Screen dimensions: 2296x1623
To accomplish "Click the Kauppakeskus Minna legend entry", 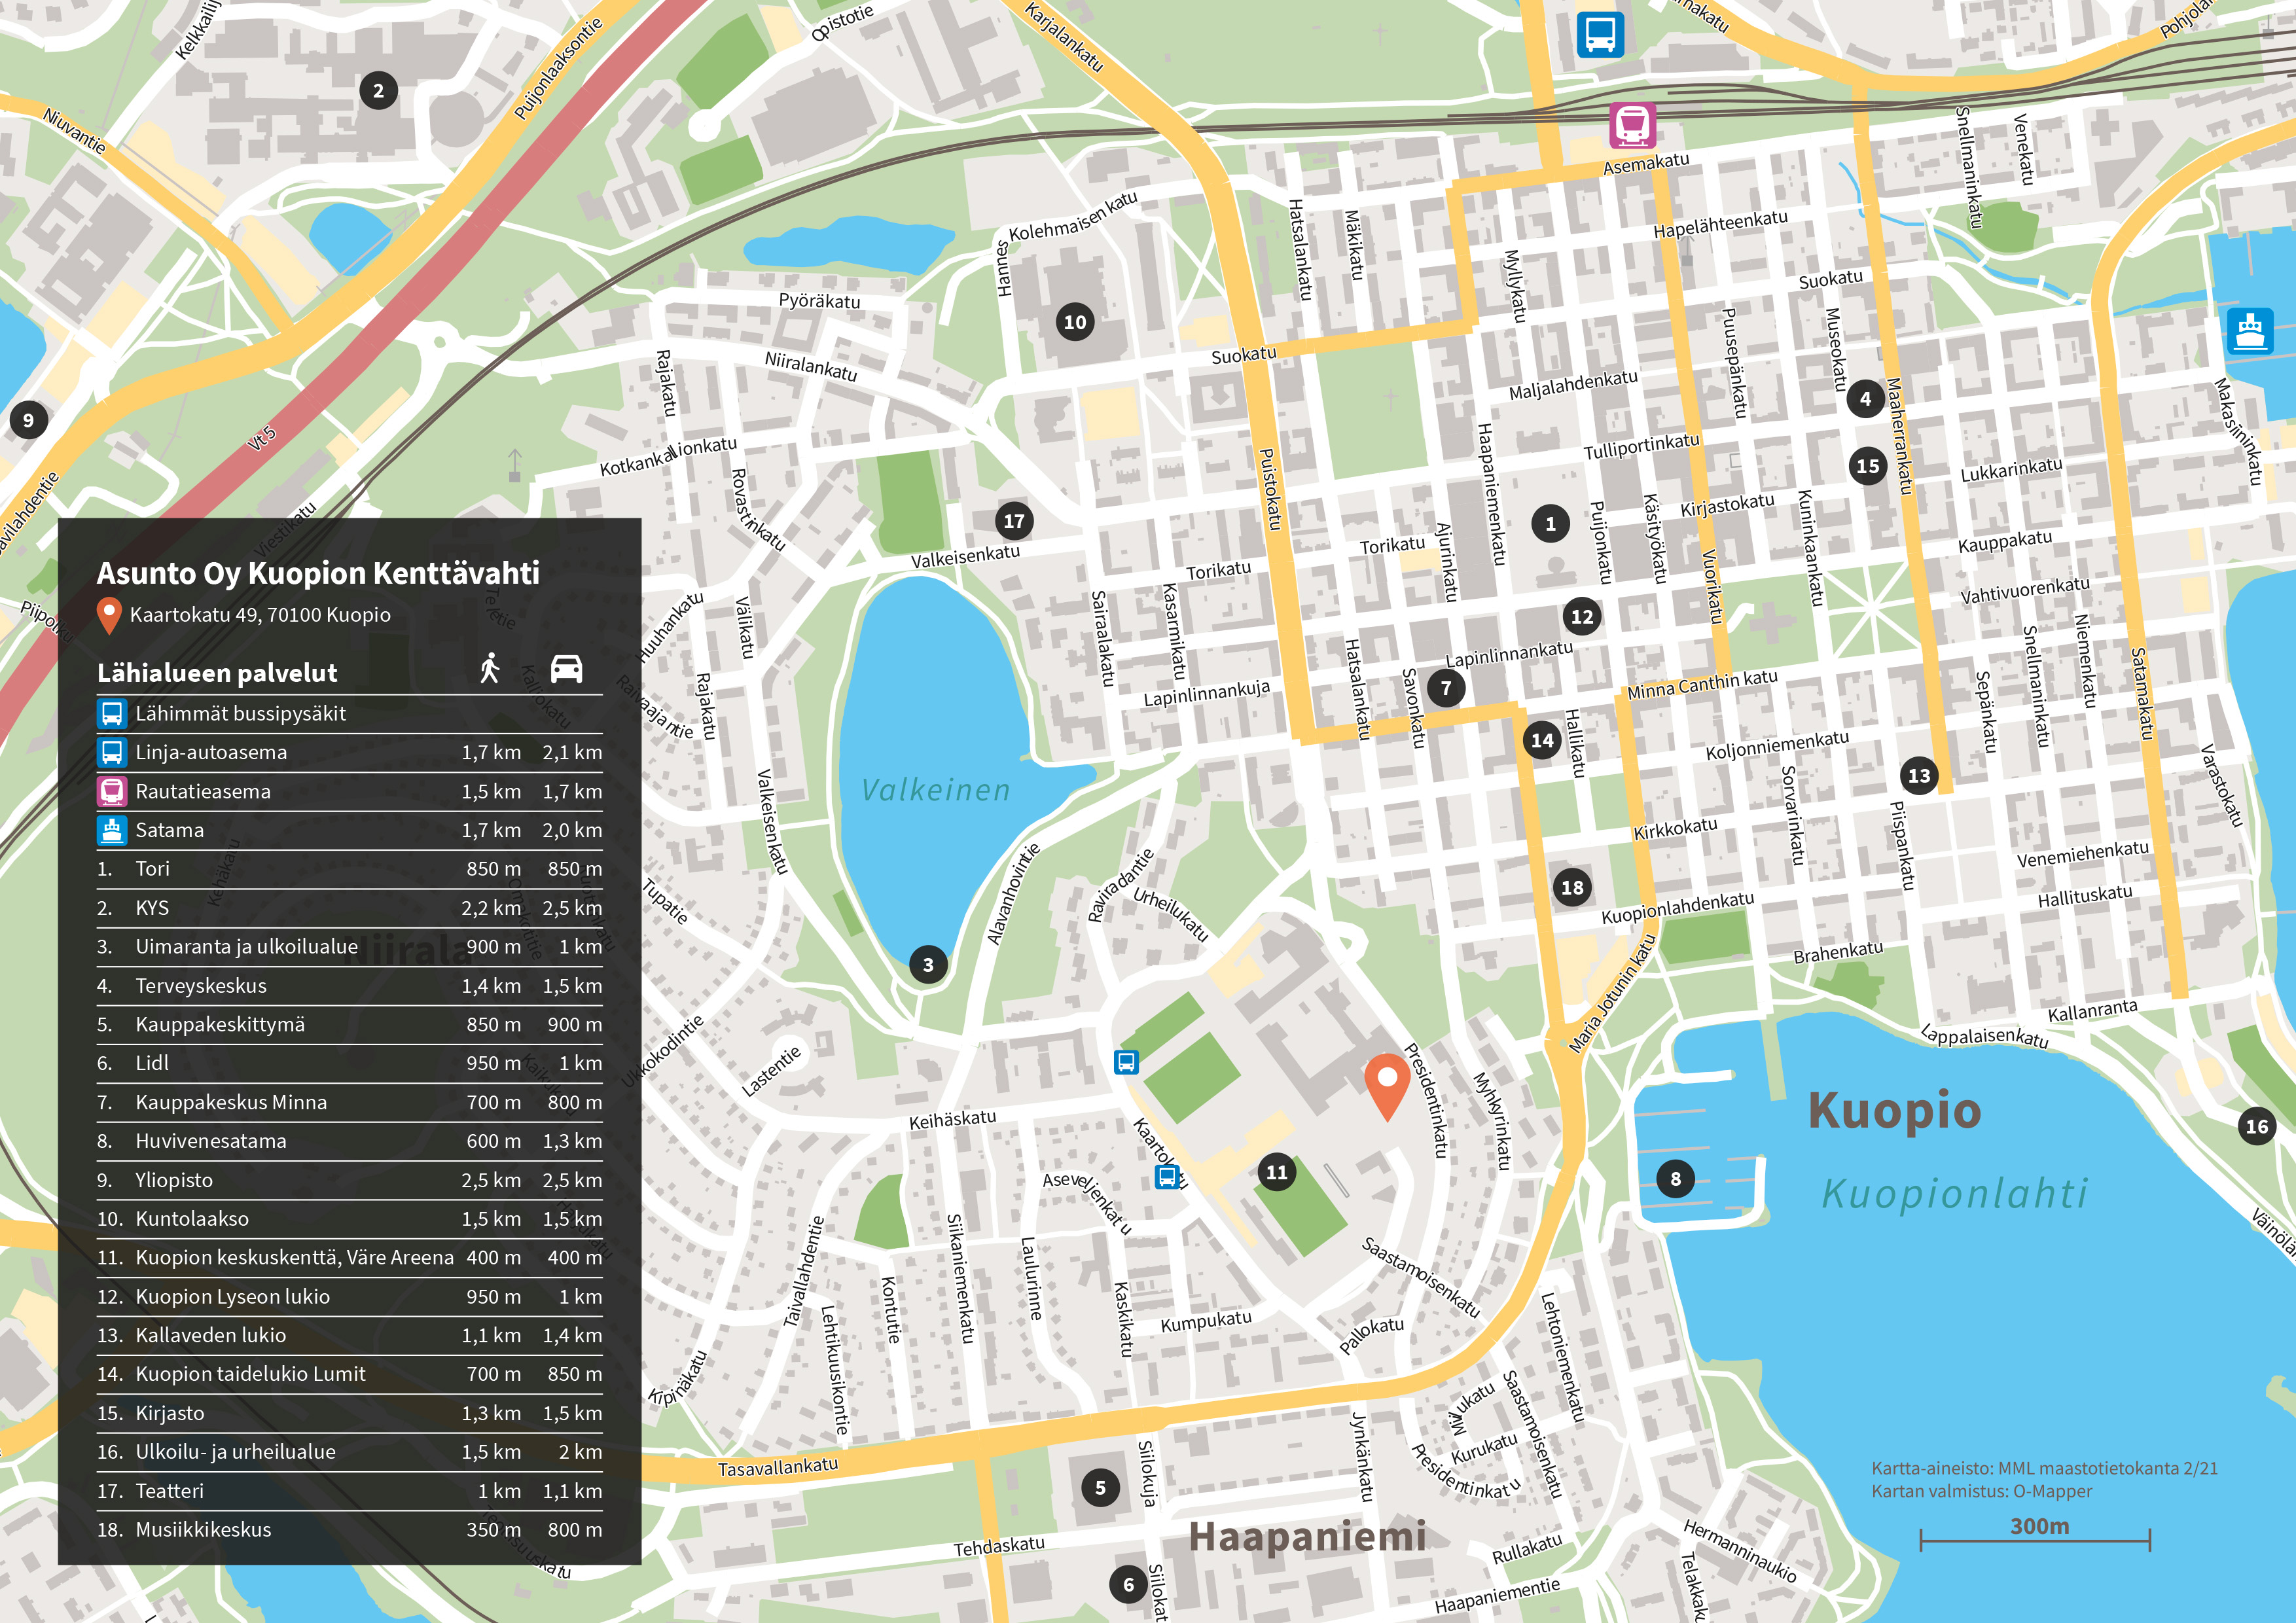I will (x=231, y=1102).
